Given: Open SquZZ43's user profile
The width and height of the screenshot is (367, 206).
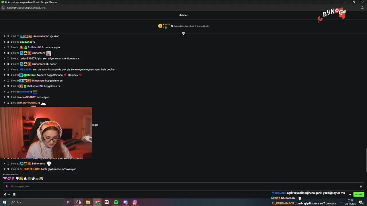Looking at the screenshot, I should pyautogui.click(x=26, y=42).
